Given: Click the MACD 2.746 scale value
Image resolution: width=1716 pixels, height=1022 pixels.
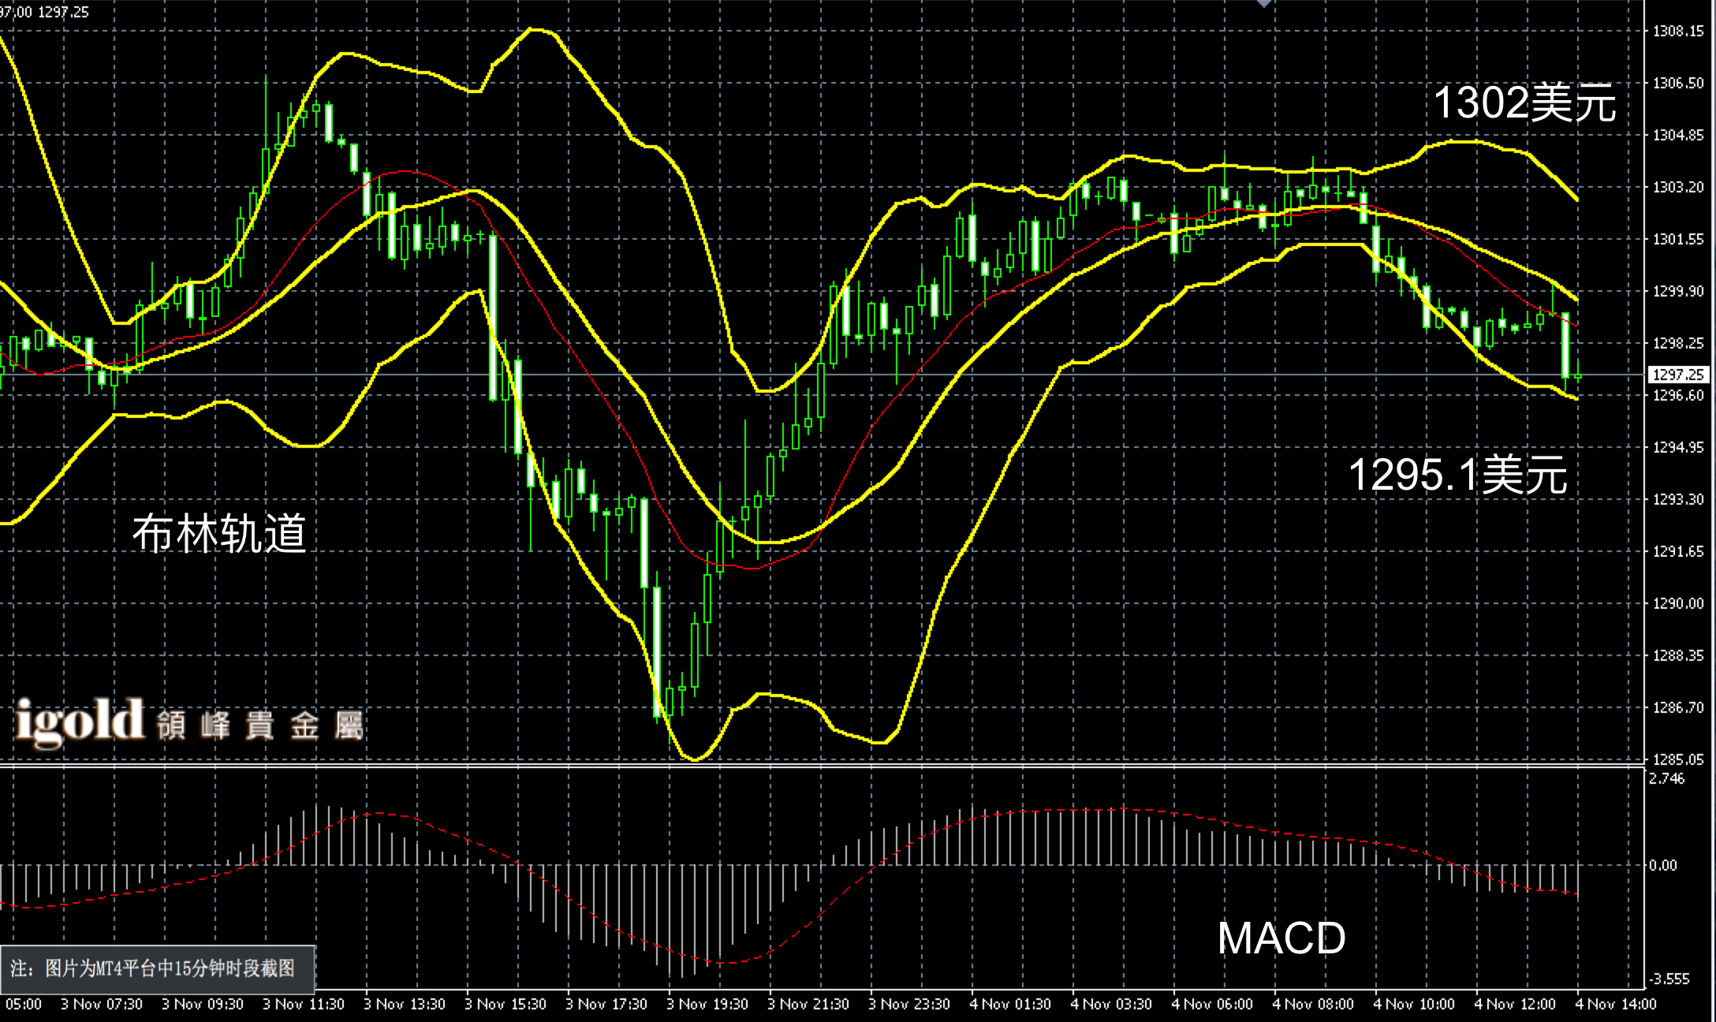Looking at the screenshot, I should (1666, 779).
